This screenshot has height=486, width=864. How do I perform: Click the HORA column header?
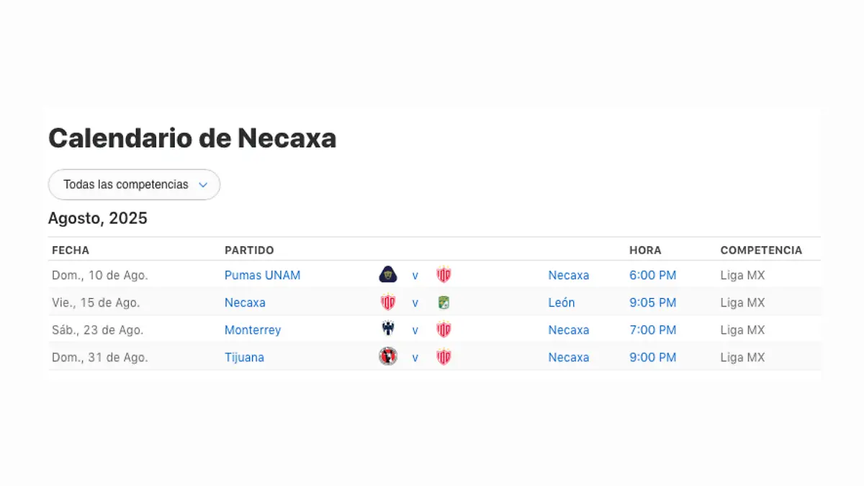(644, 250)
